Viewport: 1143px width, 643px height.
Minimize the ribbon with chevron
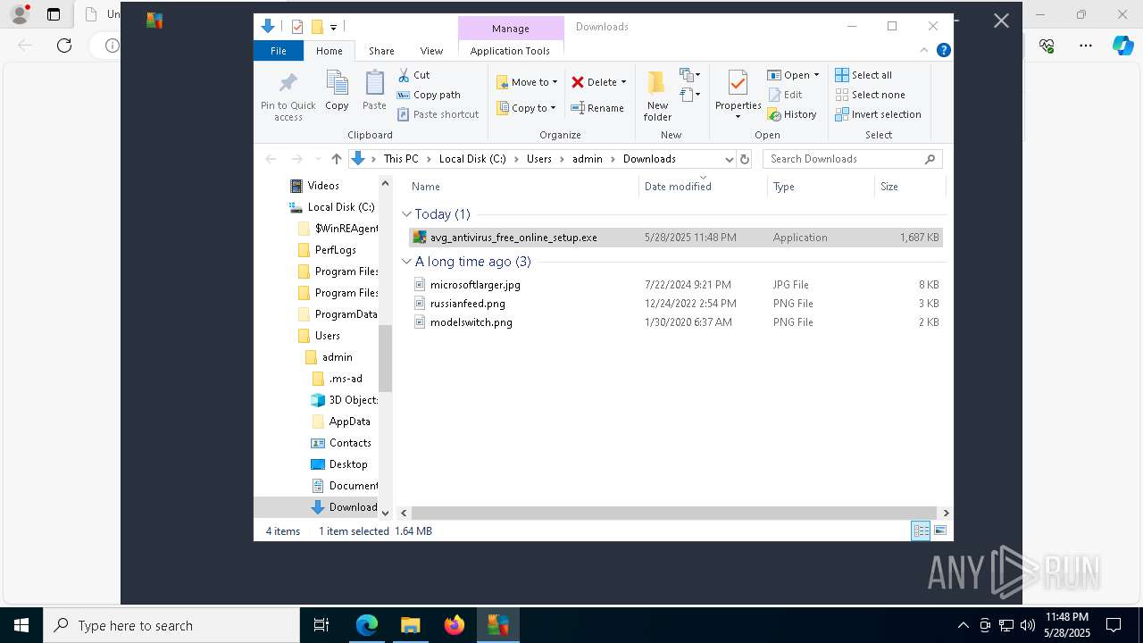pos(923,50)
